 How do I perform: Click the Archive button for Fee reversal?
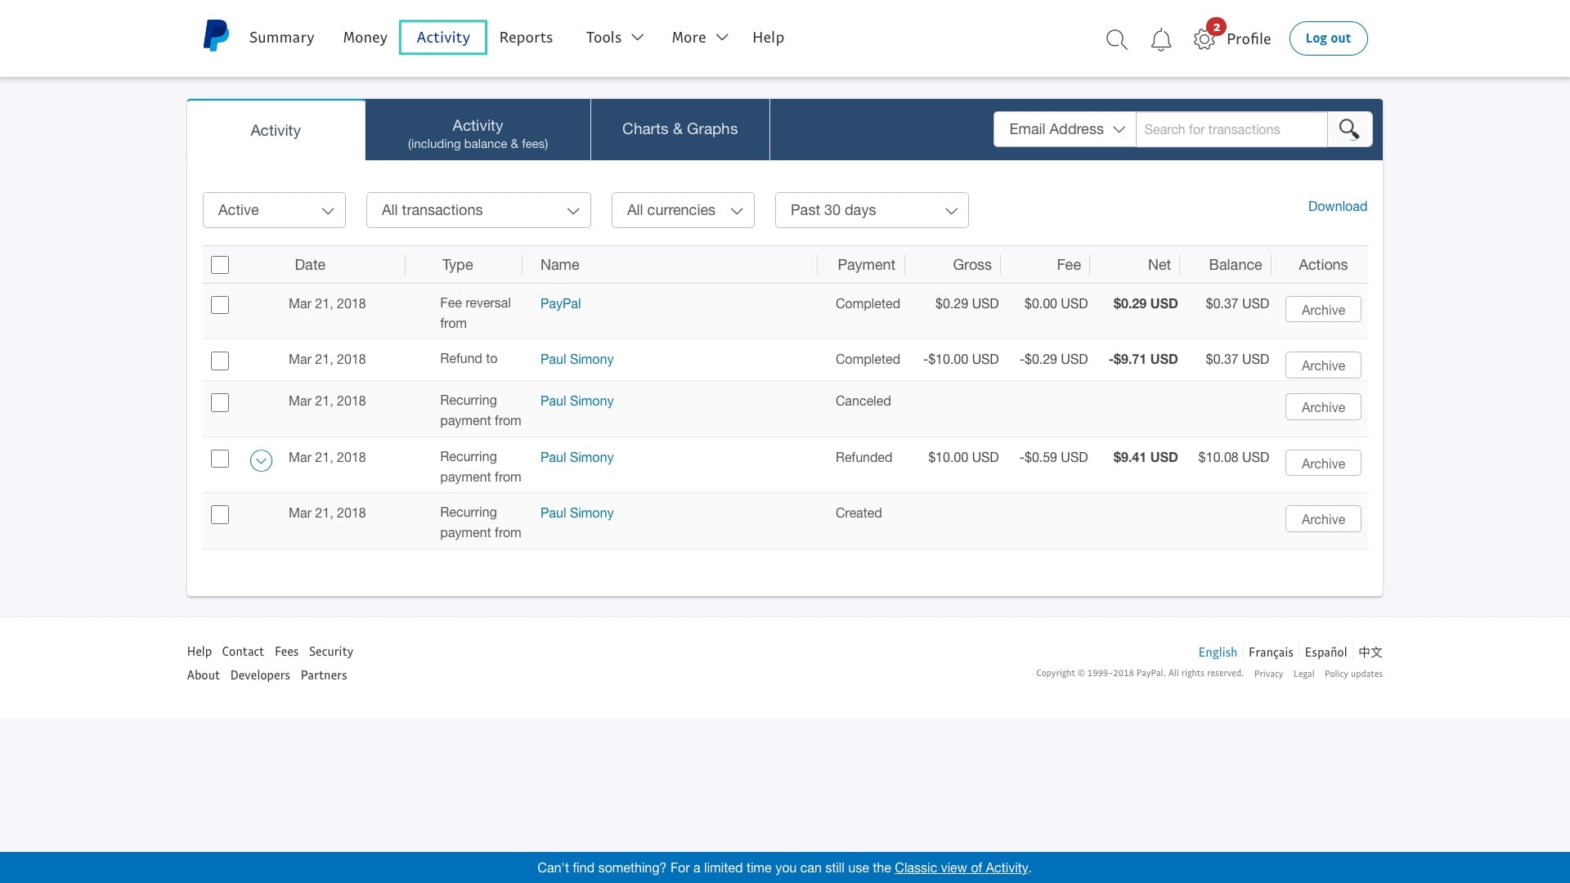[1323, 309]
